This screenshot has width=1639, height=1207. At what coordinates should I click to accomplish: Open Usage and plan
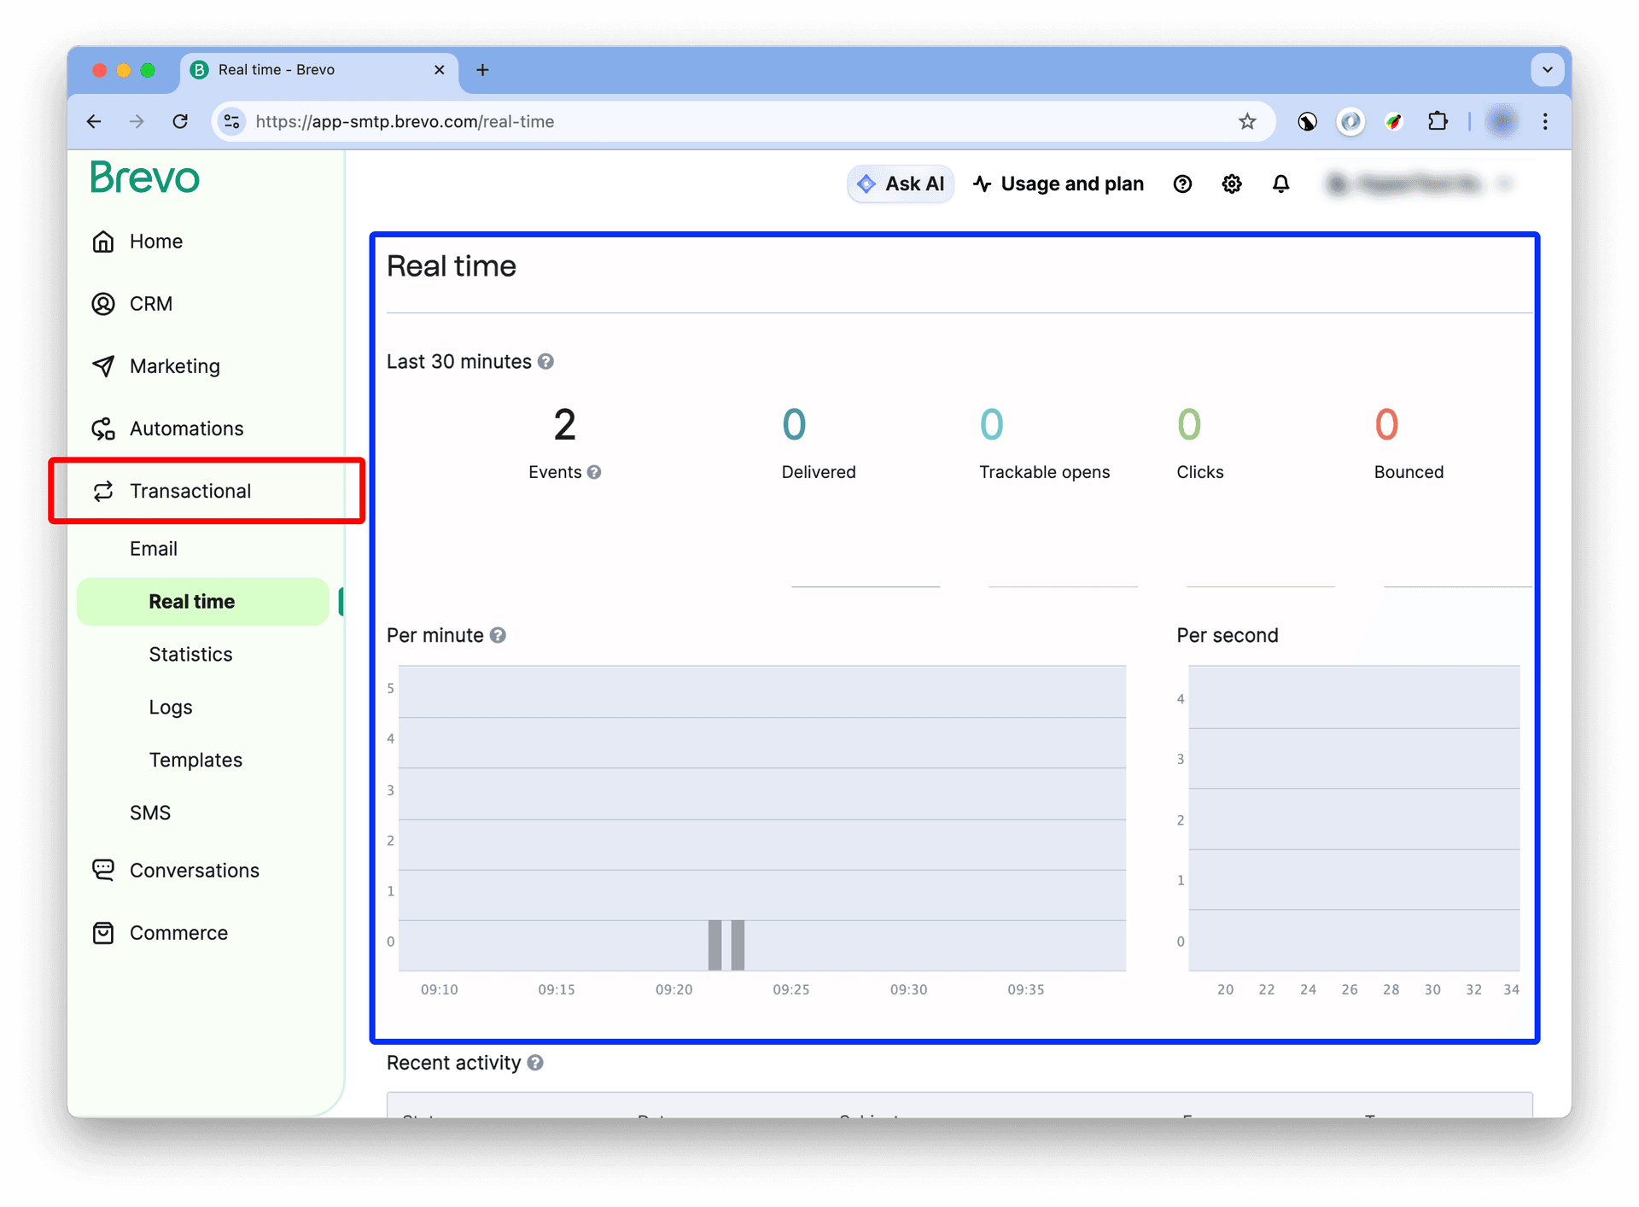click(x=1059, y=184)
